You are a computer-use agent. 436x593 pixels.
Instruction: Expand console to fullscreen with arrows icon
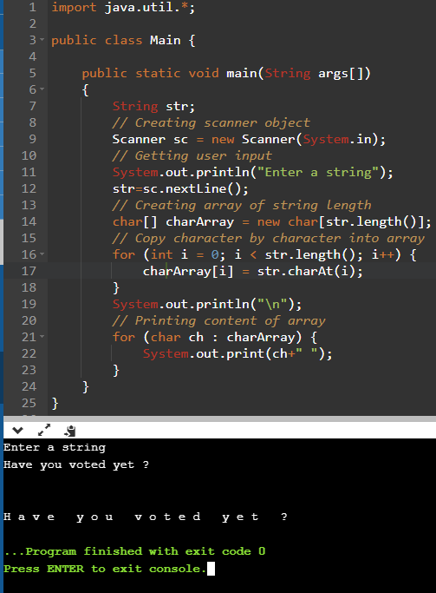pos(44,430)
